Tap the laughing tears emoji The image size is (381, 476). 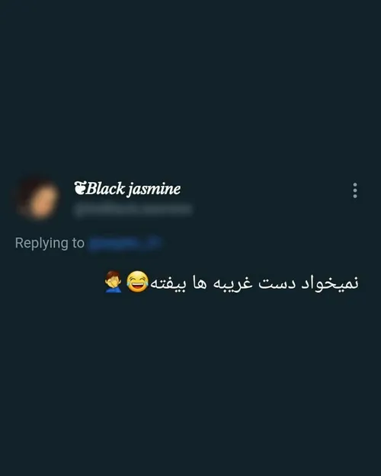coord(137,281)
